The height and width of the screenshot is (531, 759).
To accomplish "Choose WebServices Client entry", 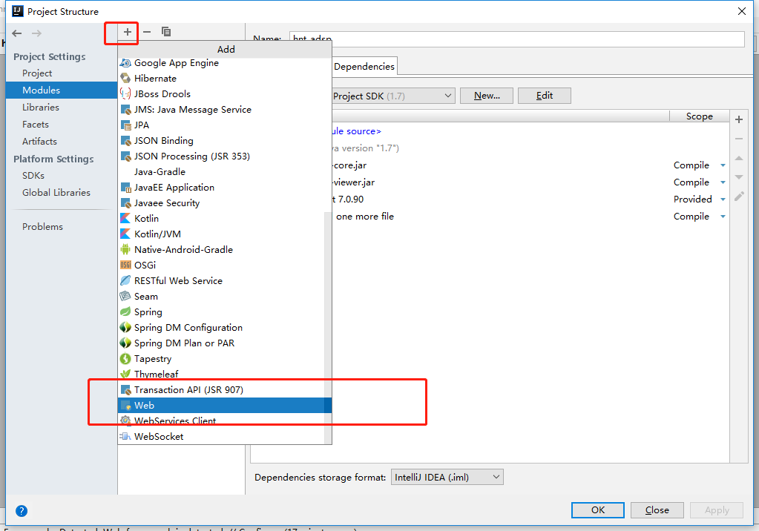I will coord(225,420).
